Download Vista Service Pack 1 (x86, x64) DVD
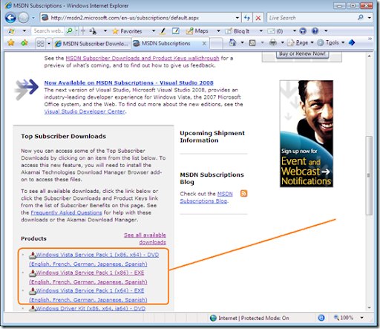Viewport: 380px width, 329px height. point(94,259)
